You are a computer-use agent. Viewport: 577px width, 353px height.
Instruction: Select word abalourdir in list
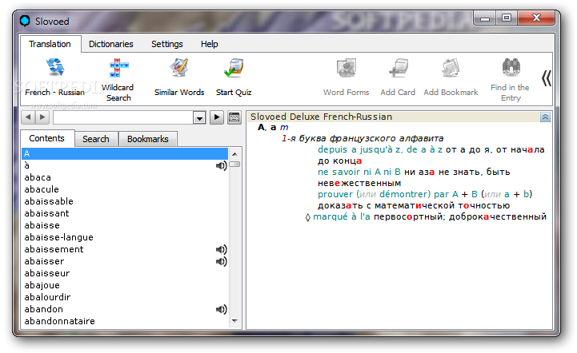[x=125, y=297]
